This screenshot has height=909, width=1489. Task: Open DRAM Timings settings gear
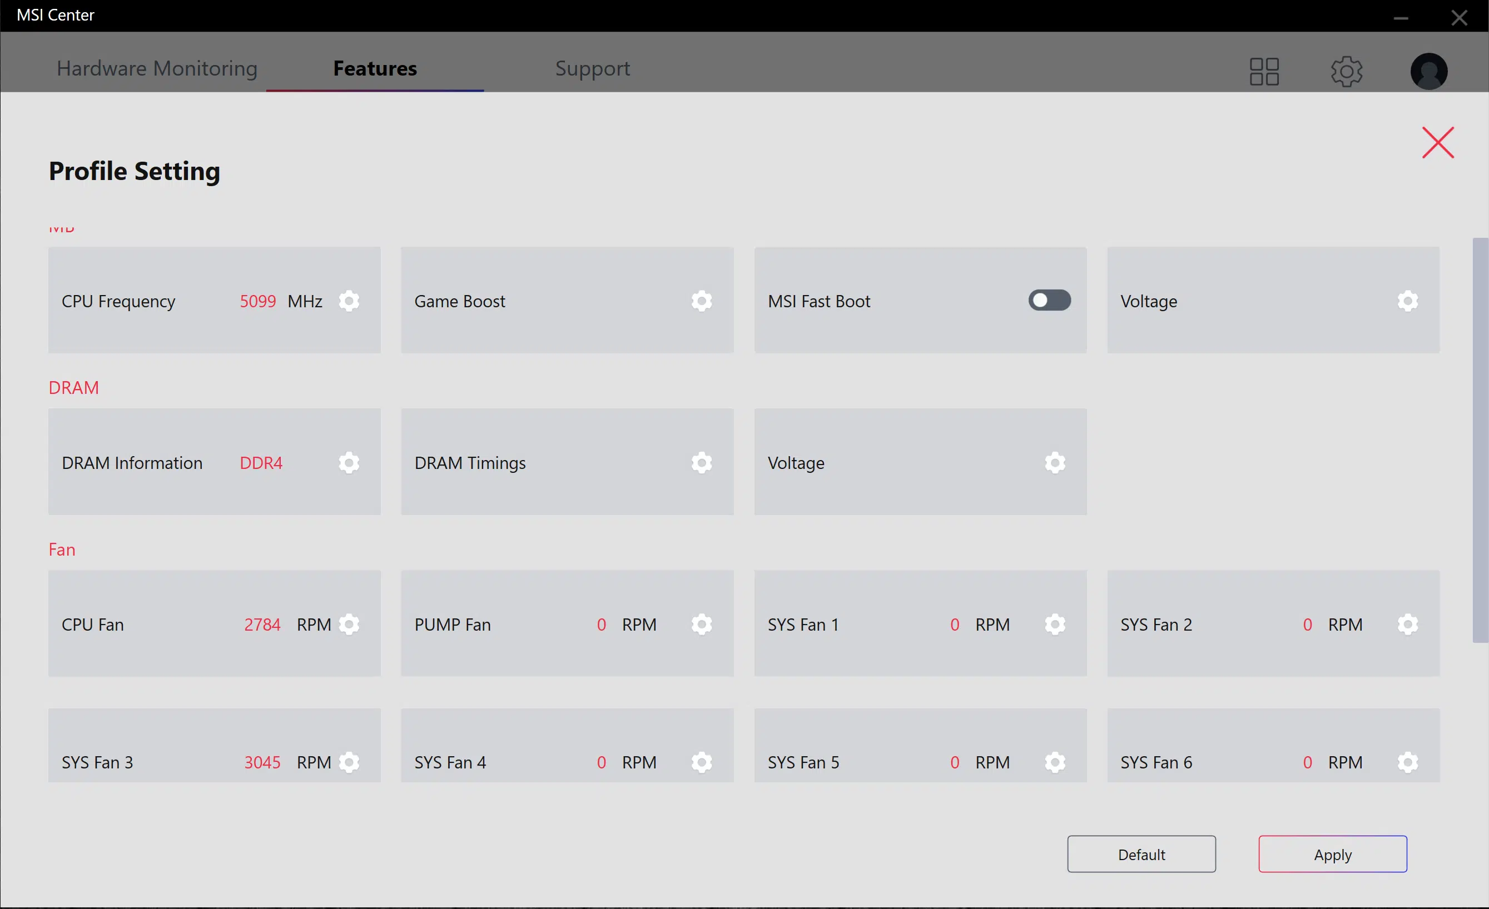click(x=702, y=463)
